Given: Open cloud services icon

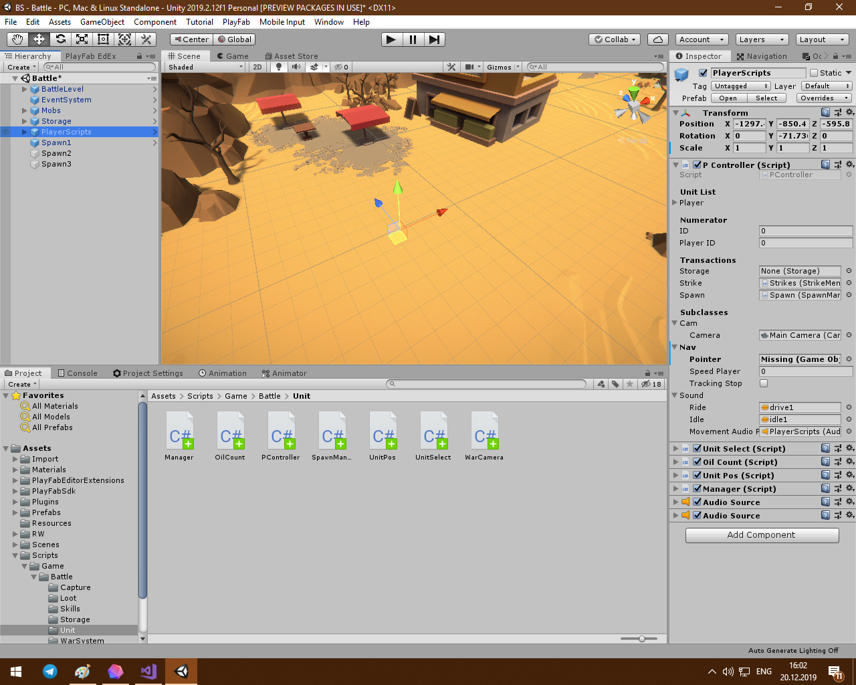Looking at the screenshot, I should pyautogui.click(x=658, y=39).
